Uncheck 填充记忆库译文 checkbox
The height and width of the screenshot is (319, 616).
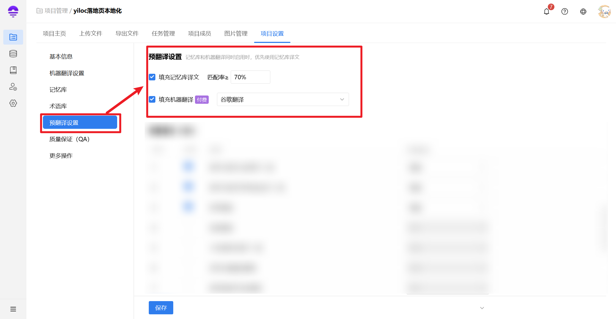[152, 77]
